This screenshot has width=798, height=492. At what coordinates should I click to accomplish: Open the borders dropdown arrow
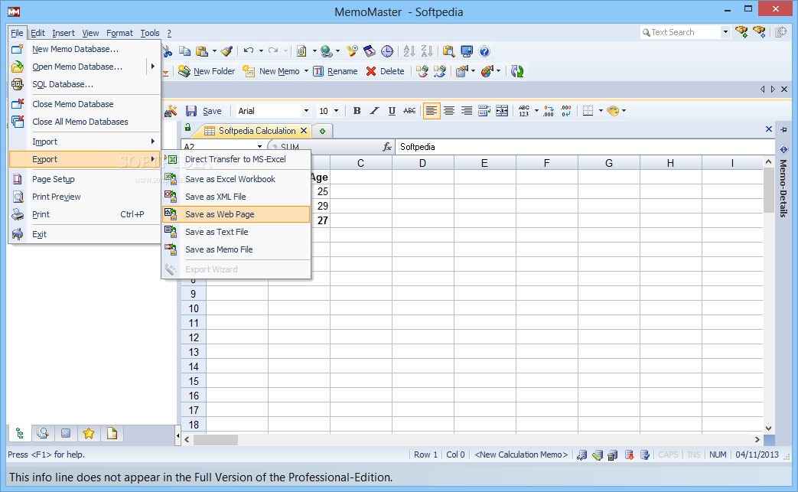[x=601, y=111]
